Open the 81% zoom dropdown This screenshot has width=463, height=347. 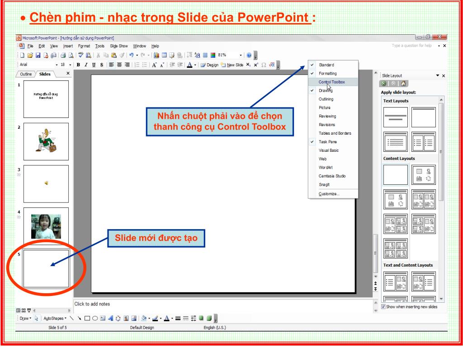pyautogui.click(x=241, y=55)
